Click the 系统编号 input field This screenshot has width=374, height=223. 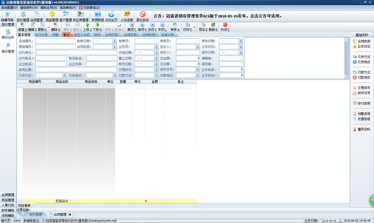coord(55,41)
